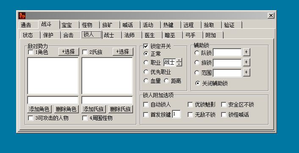Click the plus button beside 族锁 field
The height and width of the screenshot is (153, 299).
[246, 62]
